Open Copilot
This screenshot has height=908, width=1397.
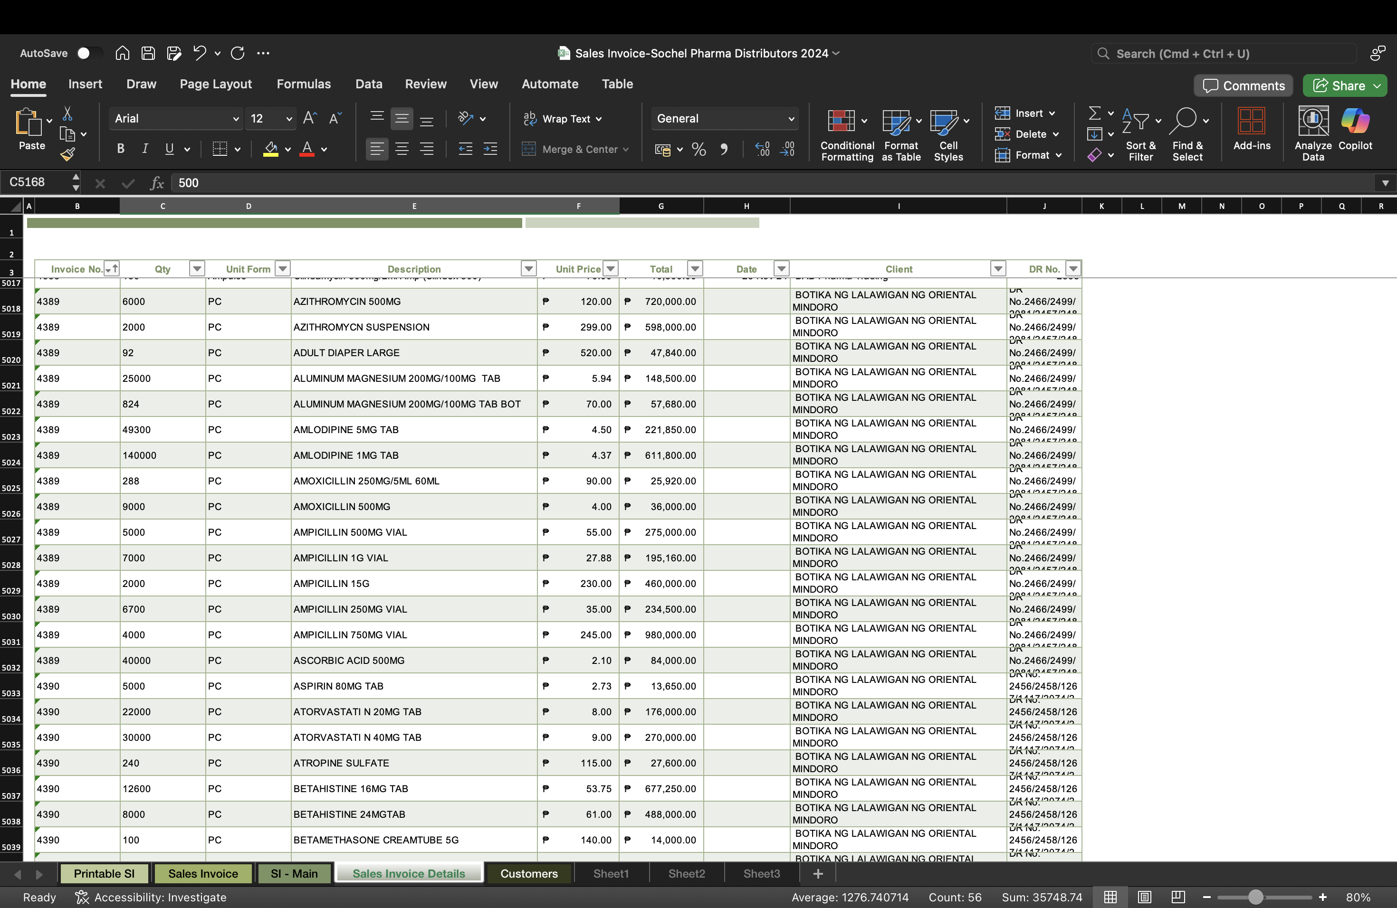[1355, 129]
